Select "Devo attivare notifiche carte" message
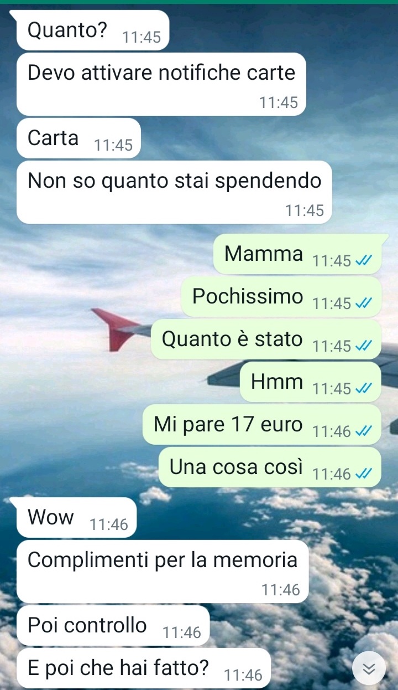 (161, 84)
